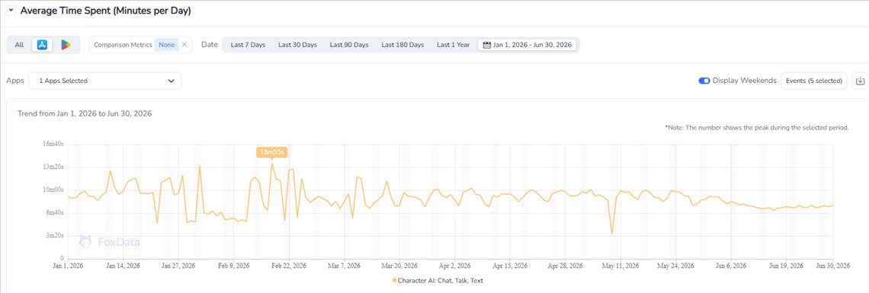
Task: Choose Last 90 Days range
Action: coord(349,45)
